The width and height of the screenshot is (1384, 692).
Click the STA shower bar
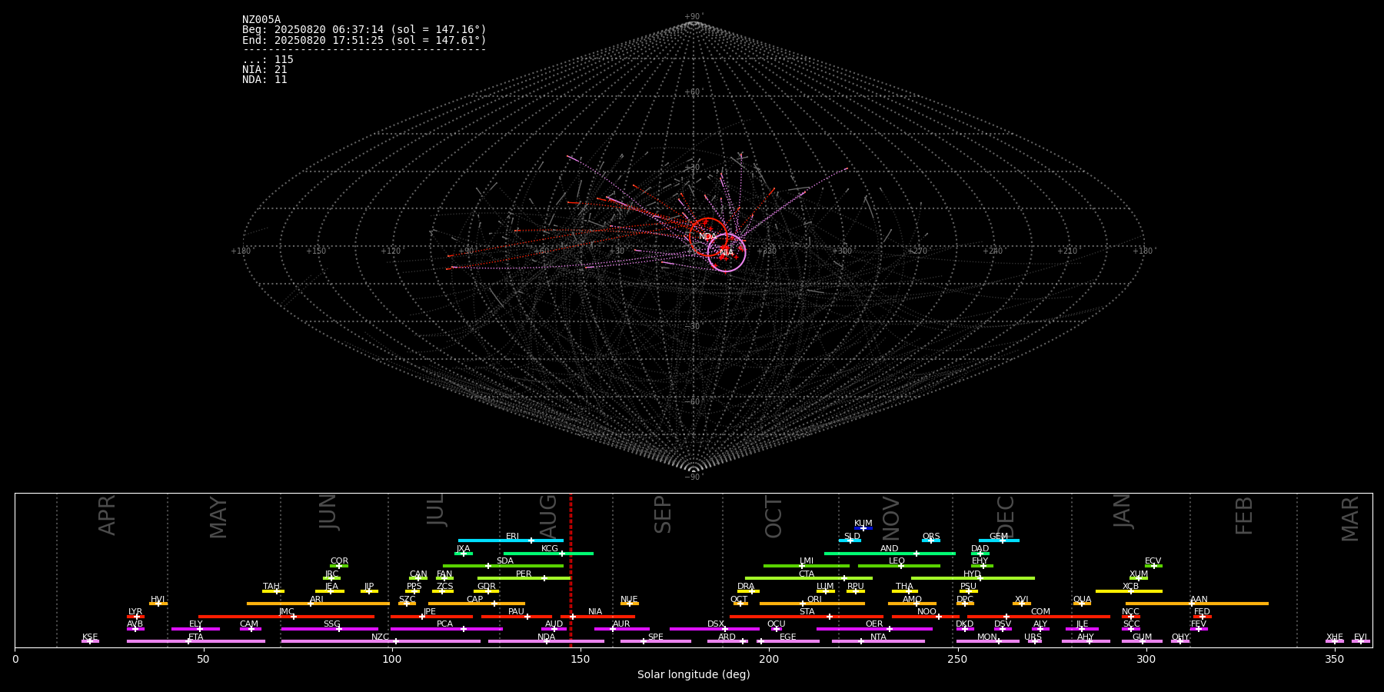807,617
